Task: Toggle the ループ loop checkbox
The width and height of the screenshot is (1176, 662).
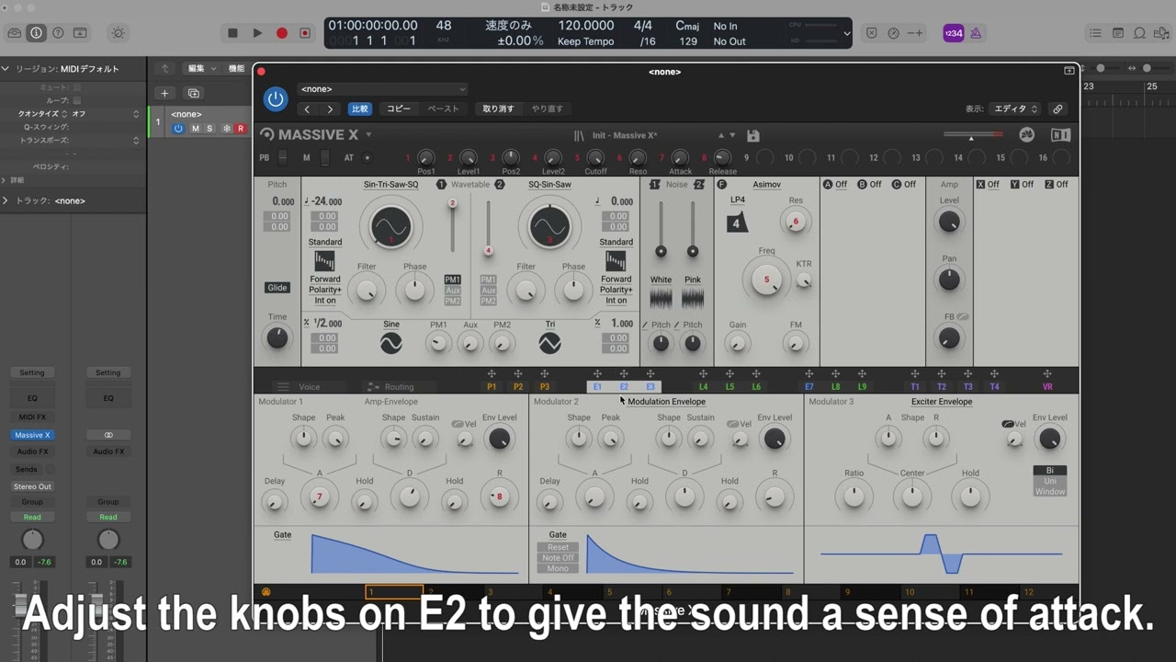Action: (x=77, y=100)
